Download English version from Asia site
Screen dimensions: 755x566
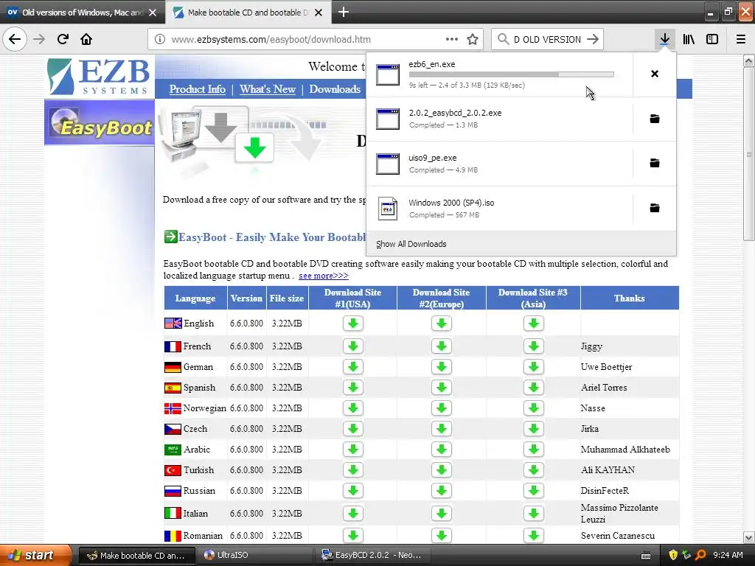(x=534, y=324)
